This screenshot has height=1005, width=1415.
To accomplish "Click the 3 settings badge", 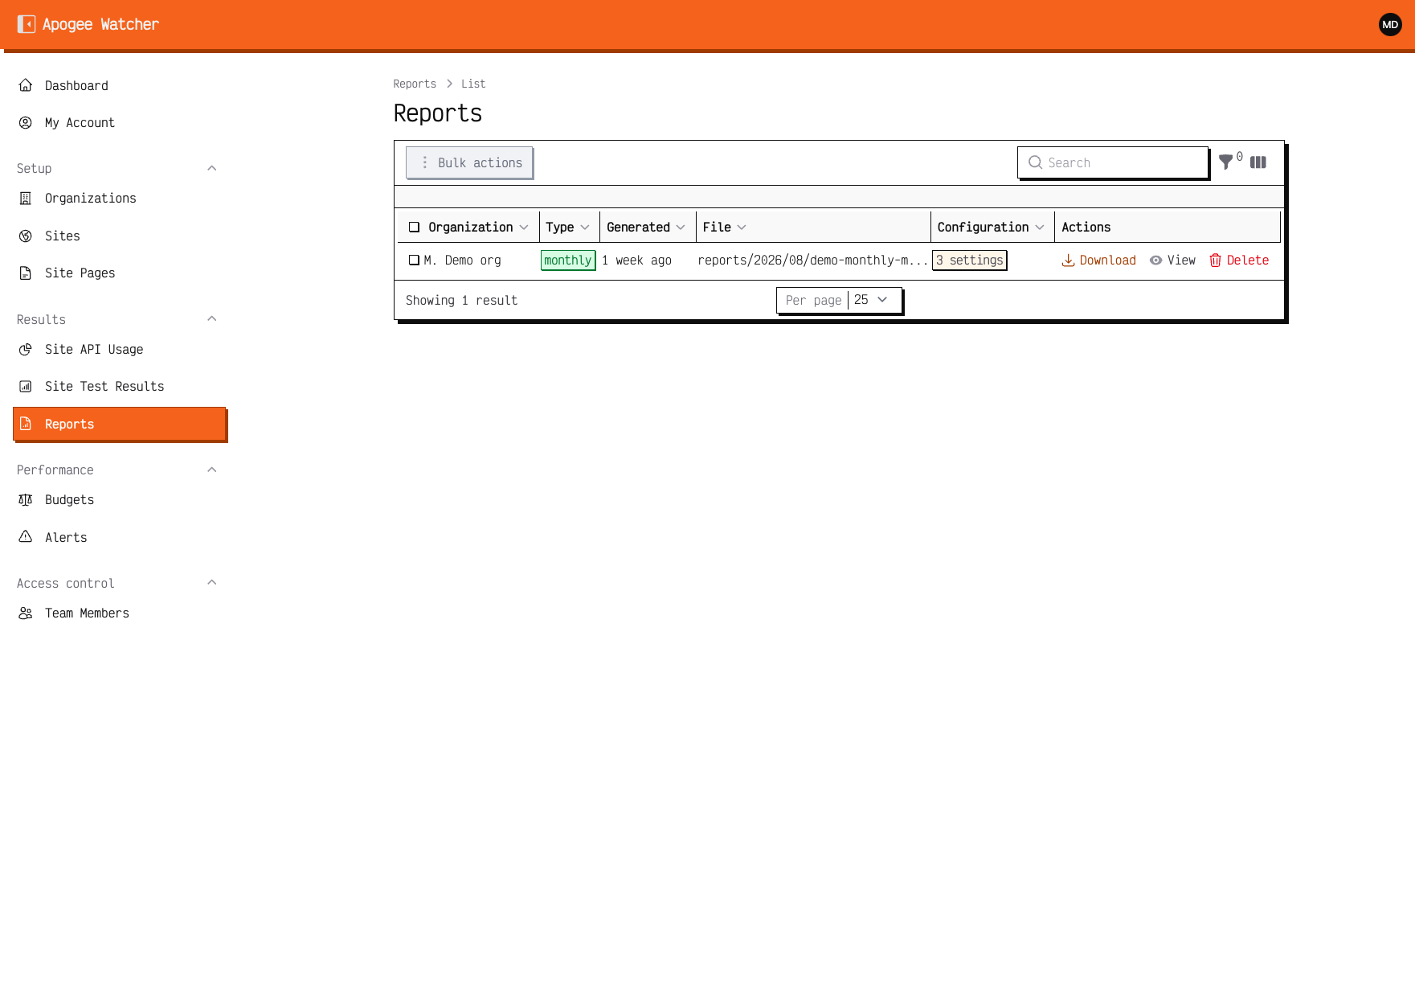I will click(969, 260).
